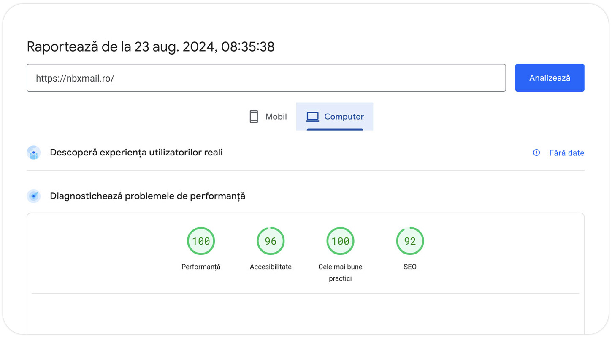Select the Computer tab
The height and width of the screenshot is (338, 612).
[x=335, y=117]
